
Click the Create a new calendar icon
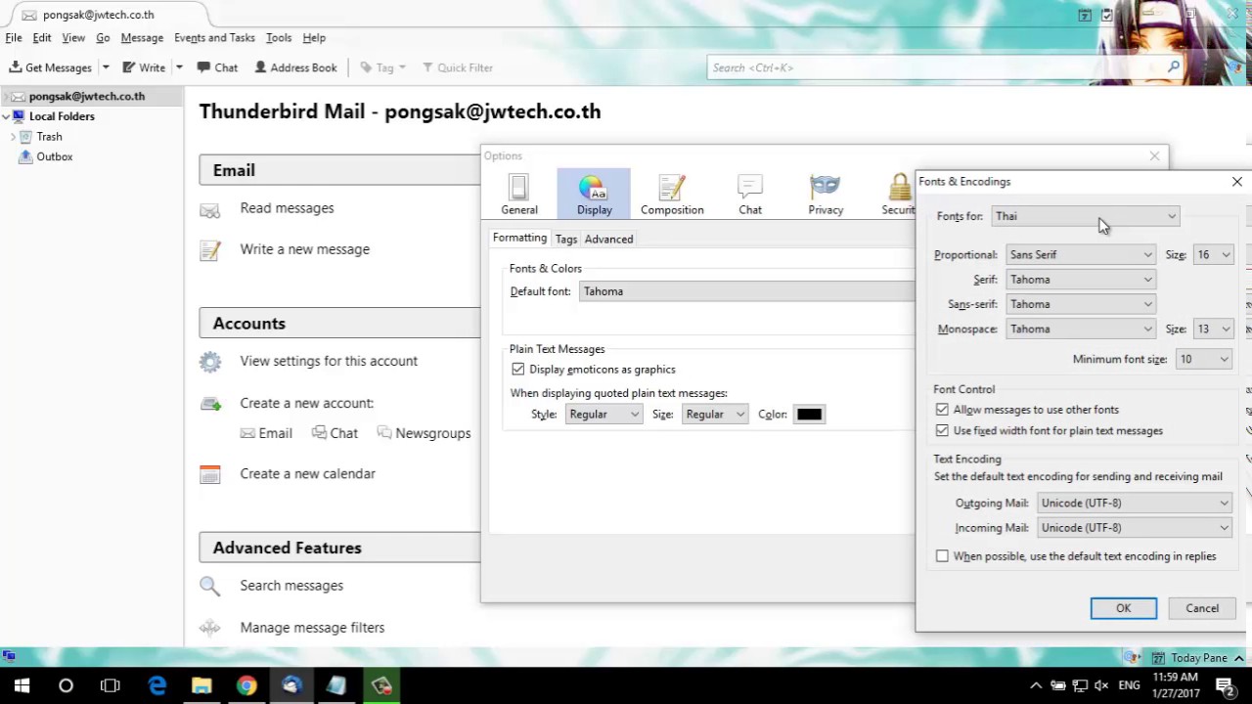coord(209,474)
